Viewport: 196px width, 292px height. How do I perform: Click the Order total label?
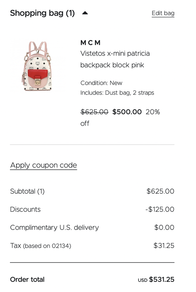[27, 279]
